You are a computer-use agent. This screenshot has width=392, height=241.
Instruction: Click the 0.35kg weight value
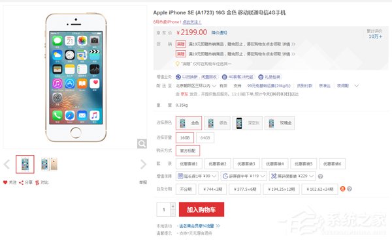pos(182,105)
